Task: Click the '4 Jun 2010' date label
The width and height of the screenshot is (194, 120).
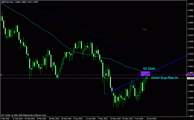Action: [139, 119]
